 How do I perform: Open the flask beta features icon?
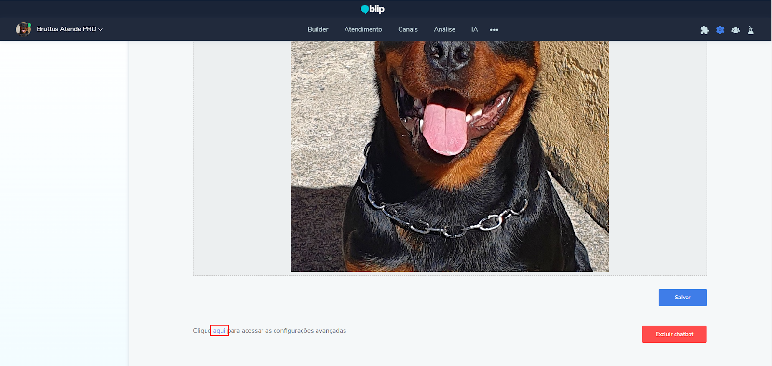click(751, 30)
